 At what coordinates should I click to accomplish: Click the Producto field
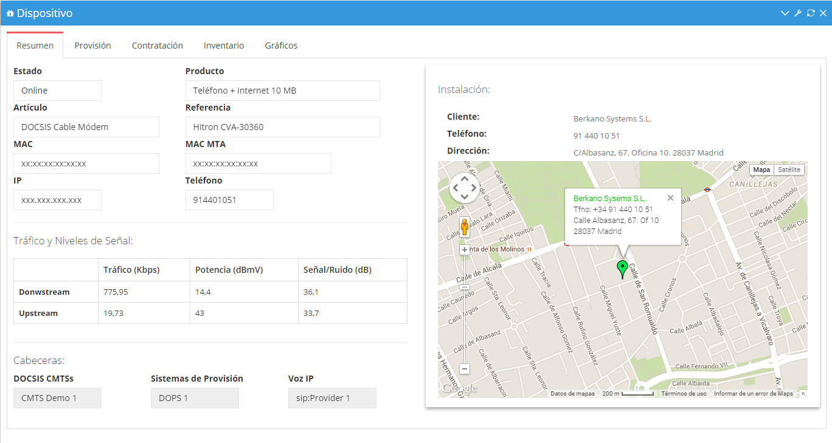coord(282,91)
